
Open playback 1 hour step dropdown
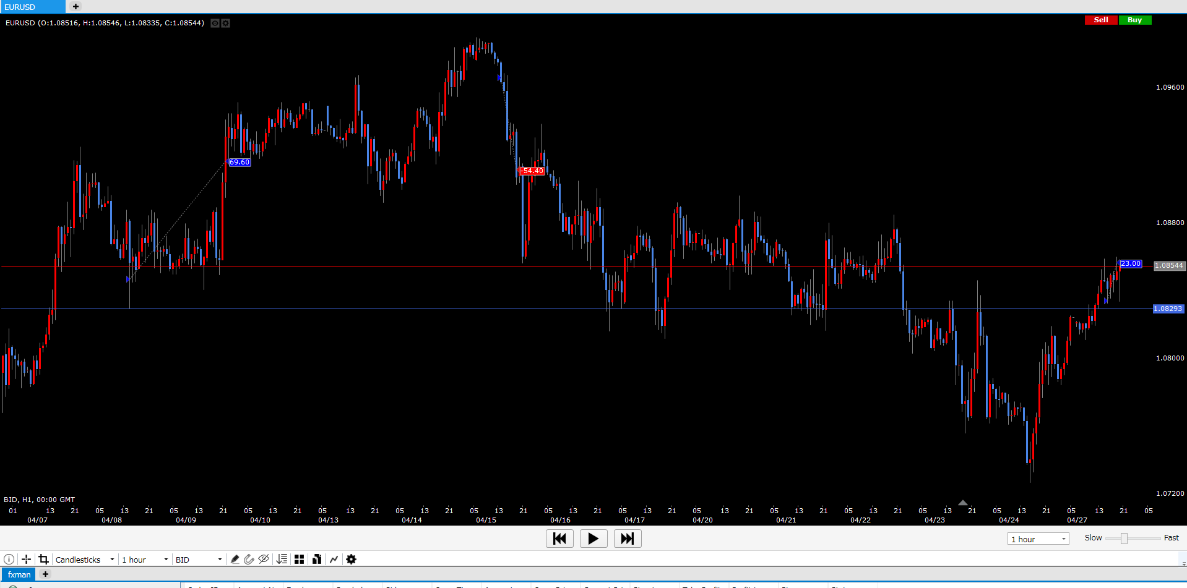pyautogui.click(x=1038, y=539)
